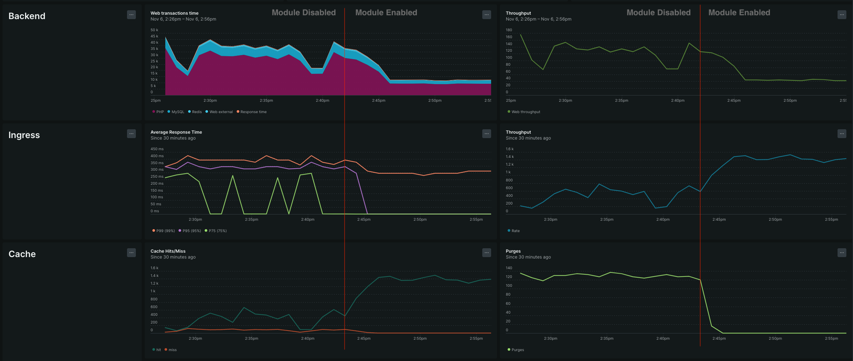853x361 pixels.
Task: Toggle the Web throughput legend entry
Action: [x=524, y=112]
